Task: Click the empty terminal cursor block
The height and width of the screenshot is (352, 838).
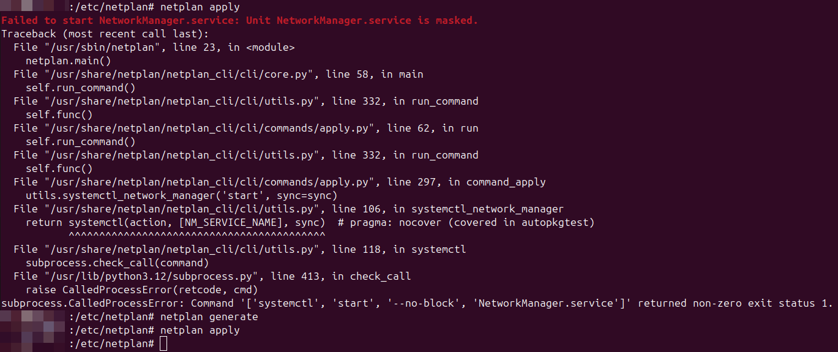Action: (x=163, y=344)
